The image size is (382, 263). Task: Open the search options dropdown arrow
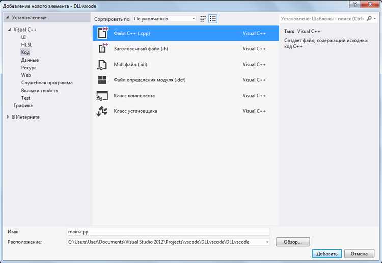point(375,18)
